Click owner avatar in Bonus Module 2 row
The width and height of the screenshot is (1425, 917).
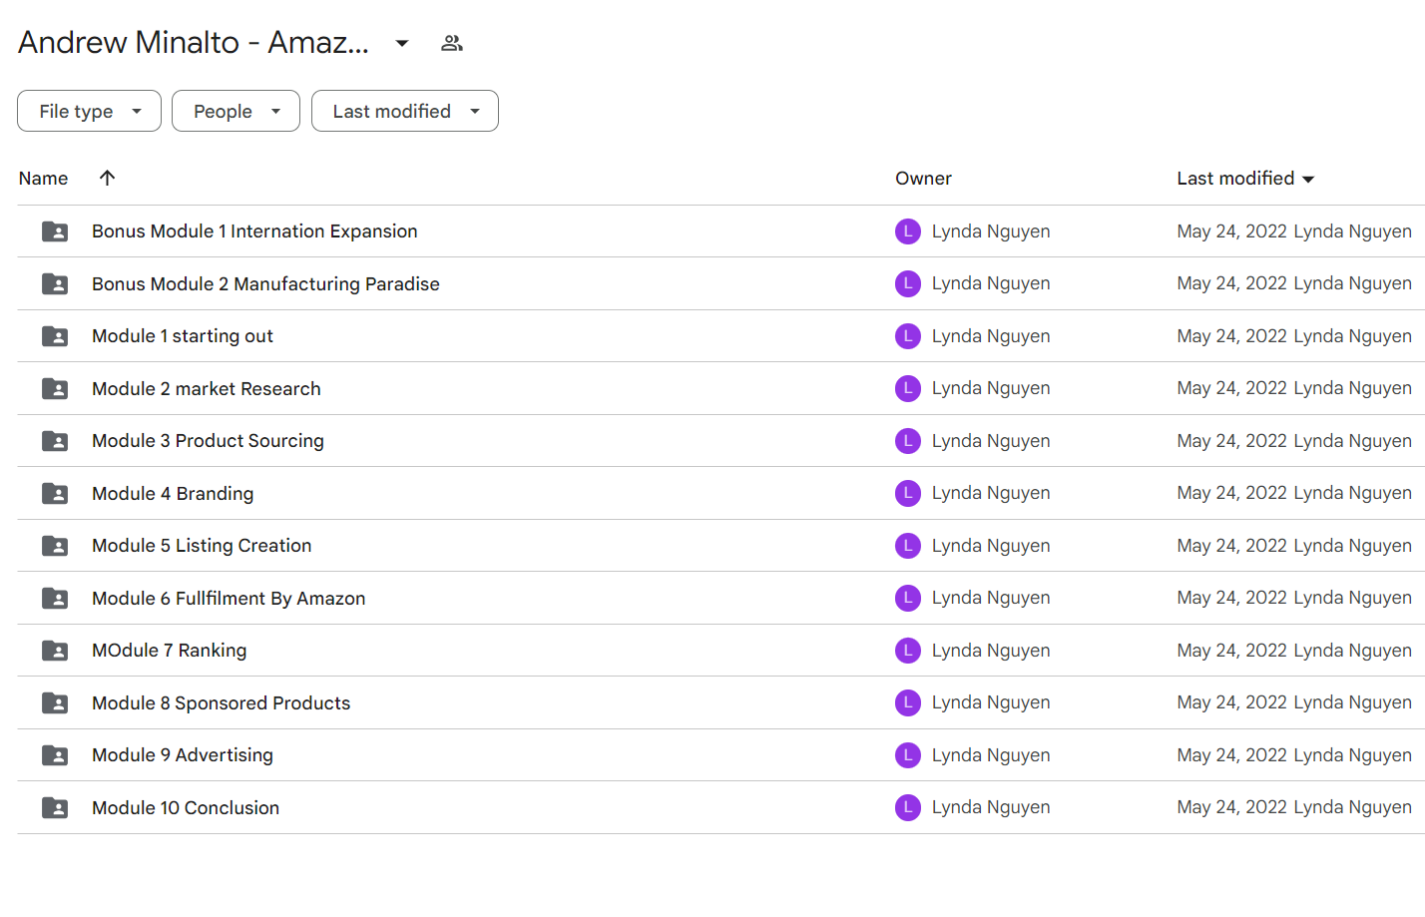908,283
